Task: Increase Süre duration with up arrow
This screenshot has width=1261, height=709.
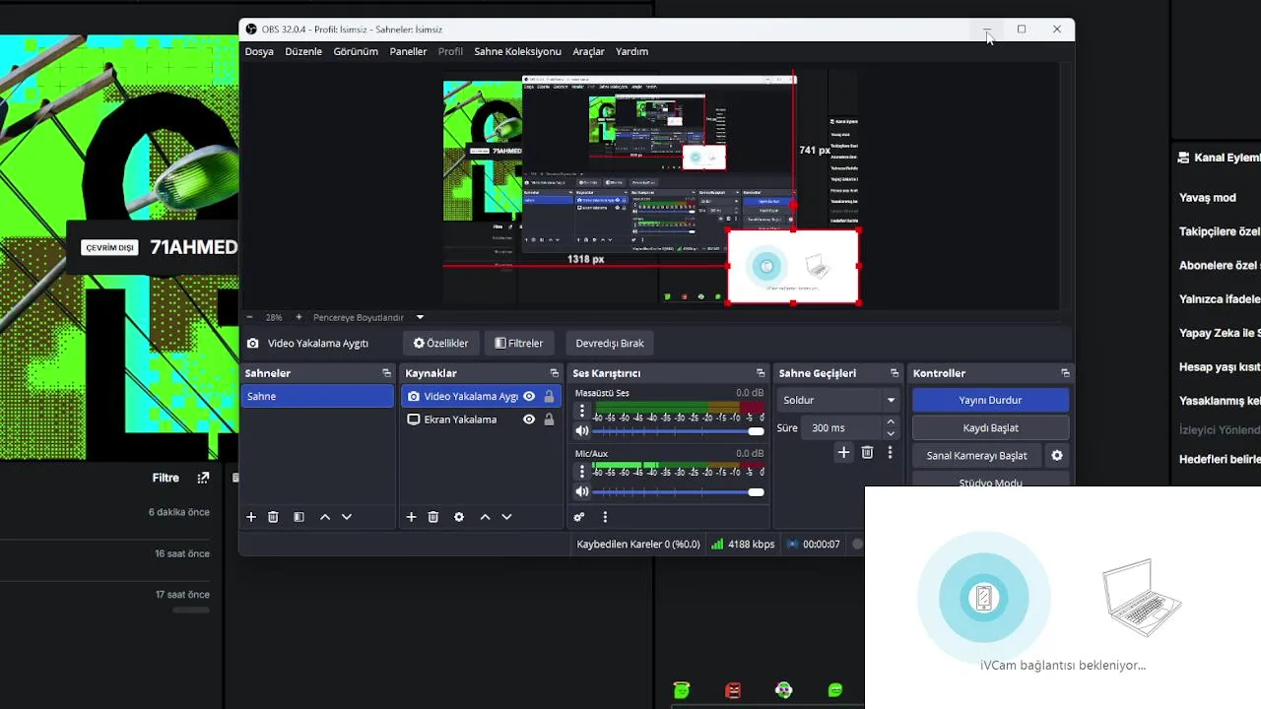Action: click(891, 422)
